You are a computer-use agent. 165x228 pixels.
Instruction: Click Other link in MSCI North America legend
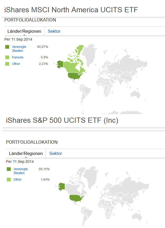click(16, 64)
